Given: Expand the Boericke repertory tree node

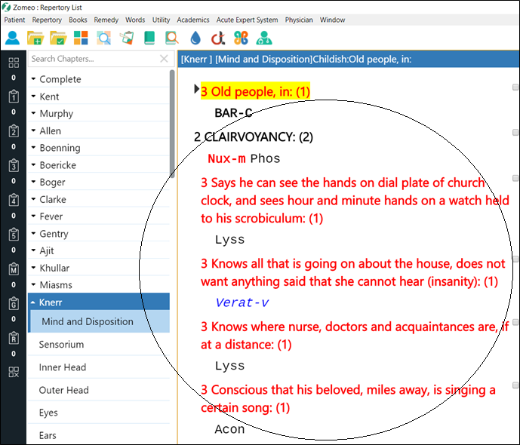Looking at the screenshot, I should (x=34, y=165).
